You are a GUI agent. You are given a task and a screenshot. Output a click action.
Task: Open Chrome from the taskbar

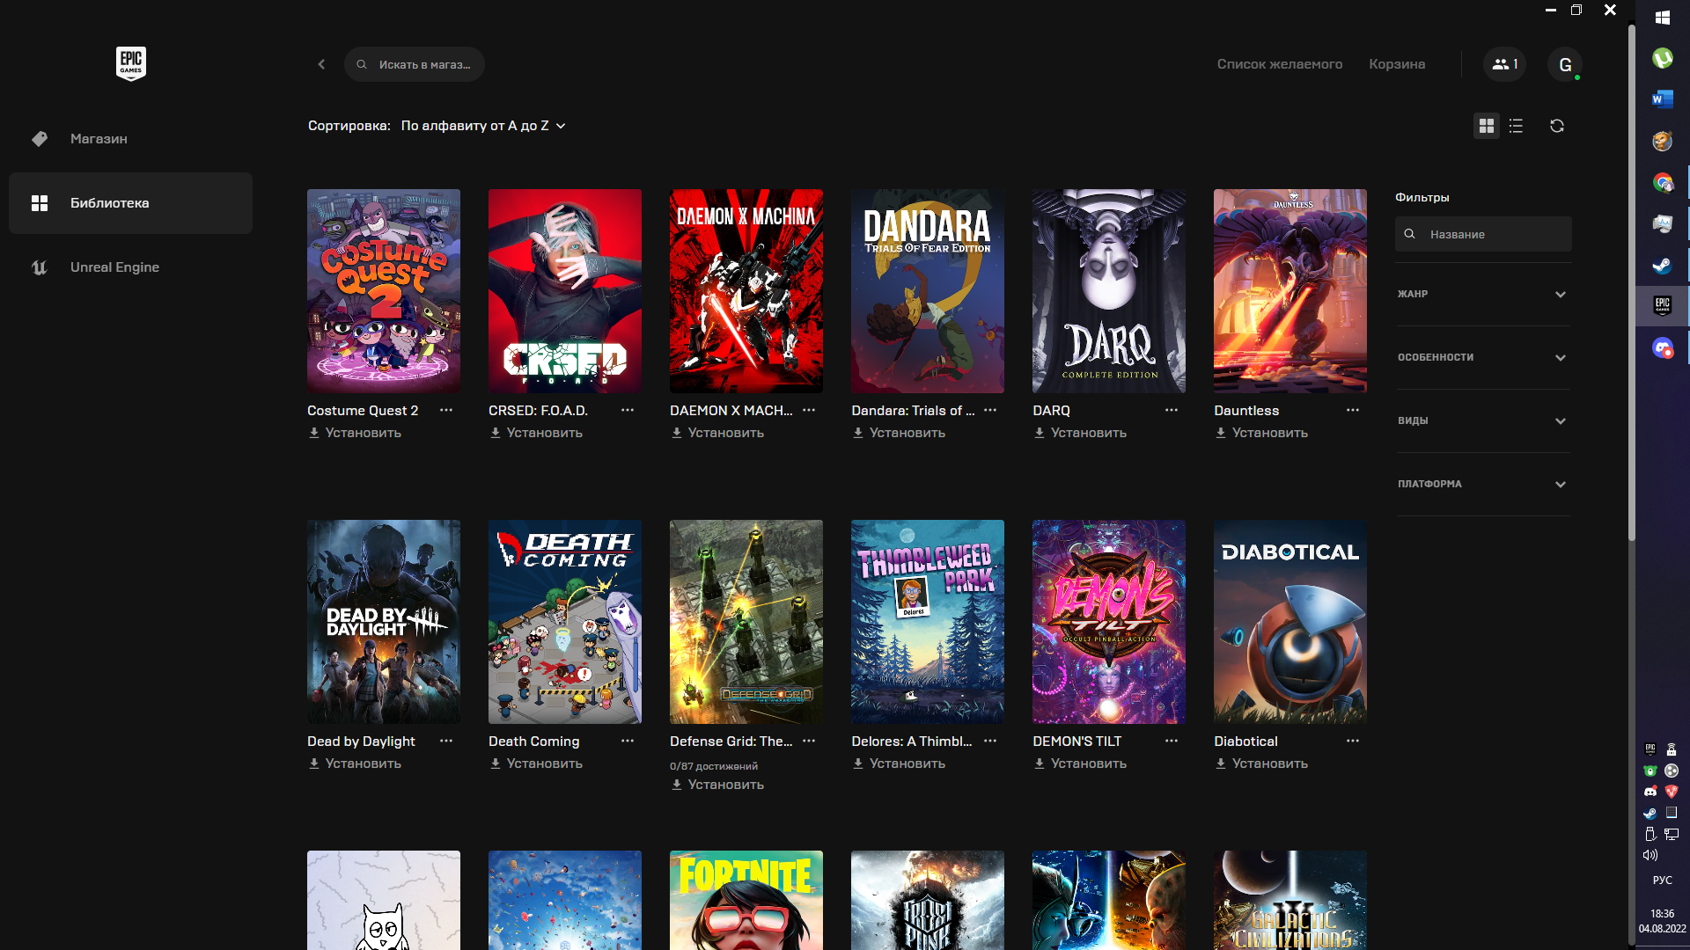[x=1663, y=182]
